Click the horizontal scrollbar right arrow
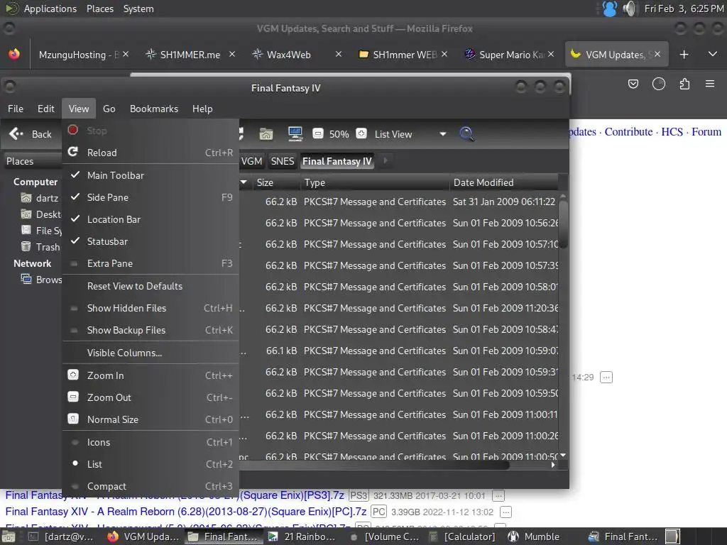 pyautogui.click(x=552, y=465)
